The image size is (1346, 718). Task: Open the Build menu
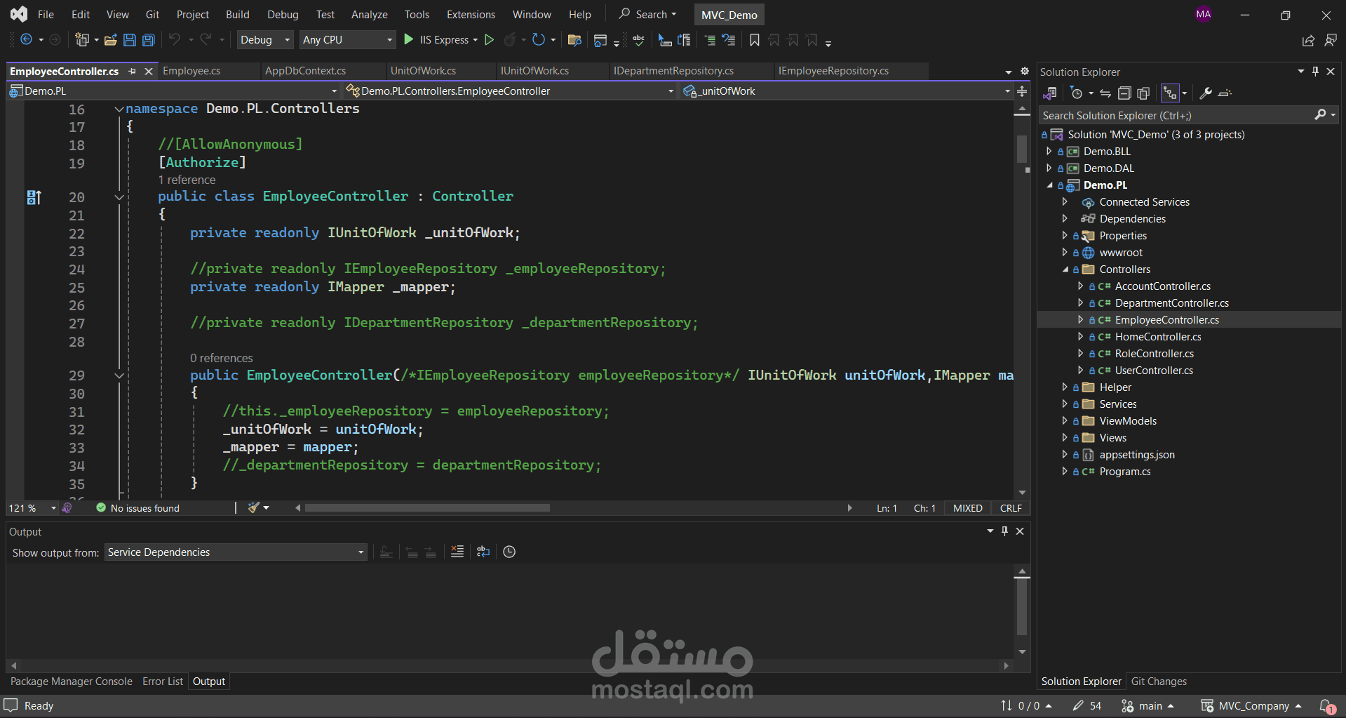click(x=238, y=14)
